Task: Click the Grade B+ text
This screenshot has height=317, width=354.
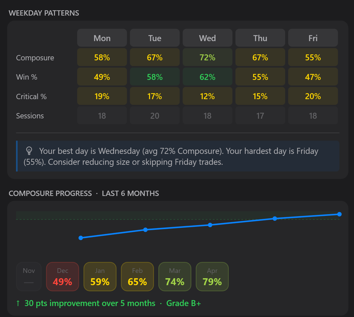Action: coord(183,303)
